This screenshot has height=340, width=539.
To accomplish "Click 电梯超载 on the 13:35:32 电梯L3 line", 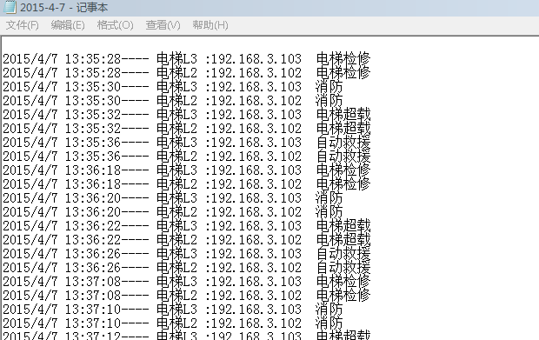I will [x=343, y=114].
